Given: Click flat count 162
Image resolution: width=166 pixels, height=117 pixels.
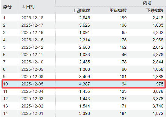Looking at the screenshot, I should click(123, 47).
